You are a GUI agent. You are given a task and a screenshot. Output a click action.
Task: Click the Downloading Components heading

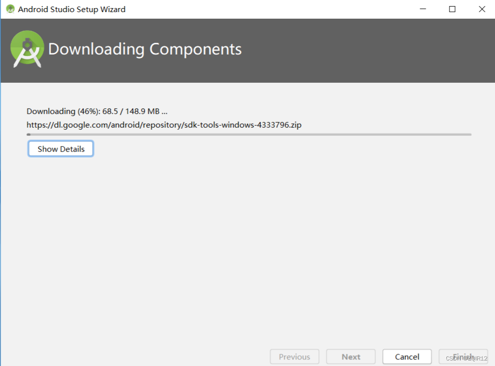pyautogui.click(x=145, y=49)
